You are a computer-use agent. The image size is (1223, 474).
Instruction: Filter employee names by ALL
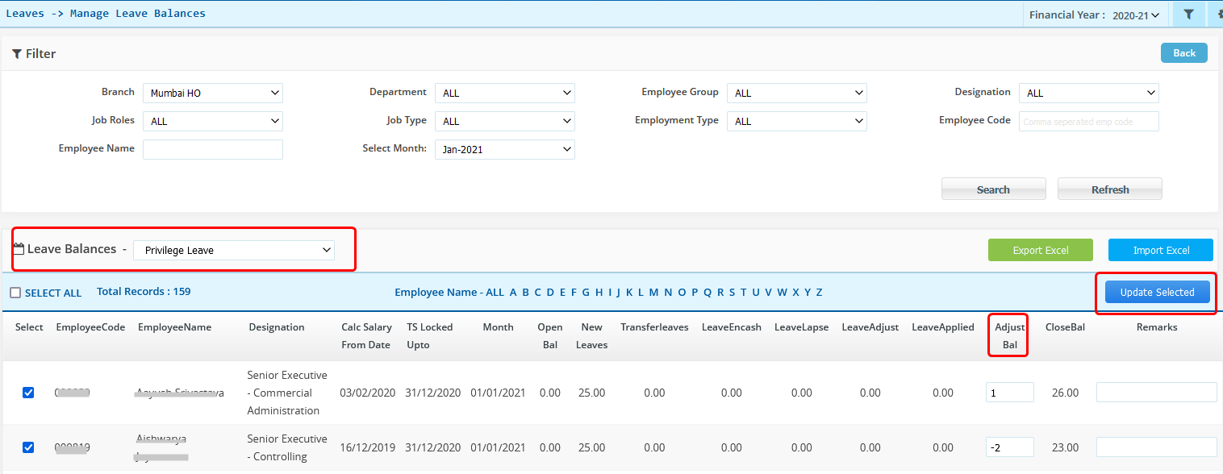(495, 292)
